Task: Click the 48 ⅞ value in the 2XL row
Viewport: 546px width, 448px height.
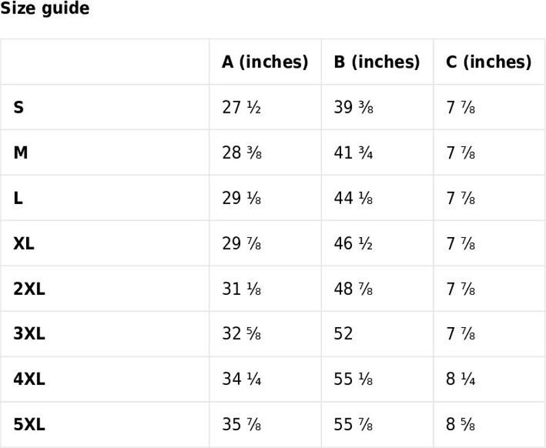Action: click(353, 289)
